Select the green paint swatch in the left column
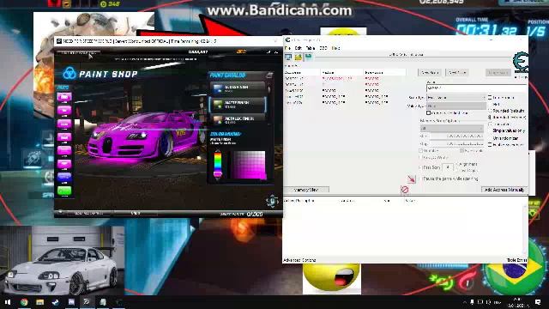This screenshot has height=309, width=549. point(64,191)
